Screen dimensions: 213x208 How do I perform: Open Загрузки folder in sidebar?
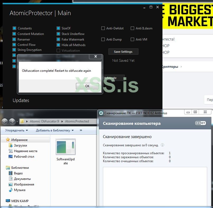click(x=20, y=145)
